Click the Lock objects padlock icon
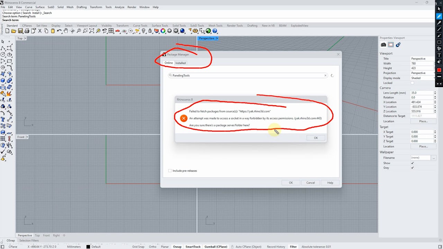The image size is (443, 249). coord(150,31)
